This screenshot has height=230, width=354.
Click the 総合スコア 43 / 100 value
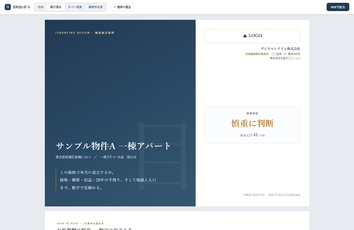click(x=252, y=135)
